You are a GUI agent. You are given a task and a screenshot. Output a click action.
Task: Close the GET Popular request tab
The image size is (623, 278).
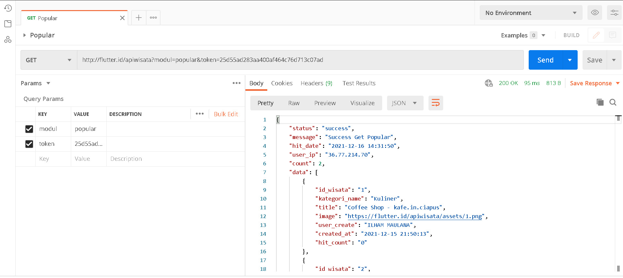point(122,18)
